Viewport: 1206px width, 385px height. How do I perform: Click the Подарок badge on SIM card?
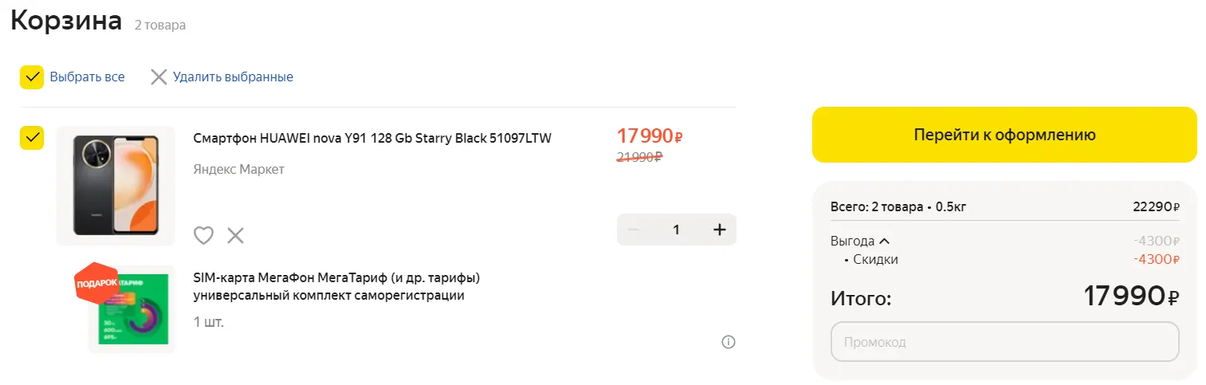[x=96, y=283]
